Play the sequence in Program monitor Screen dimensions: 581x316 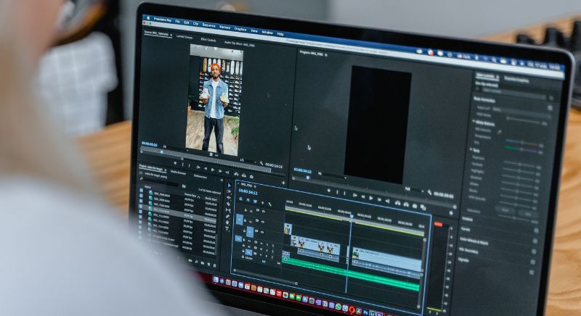pyautogui.click(x=371, y=198)
